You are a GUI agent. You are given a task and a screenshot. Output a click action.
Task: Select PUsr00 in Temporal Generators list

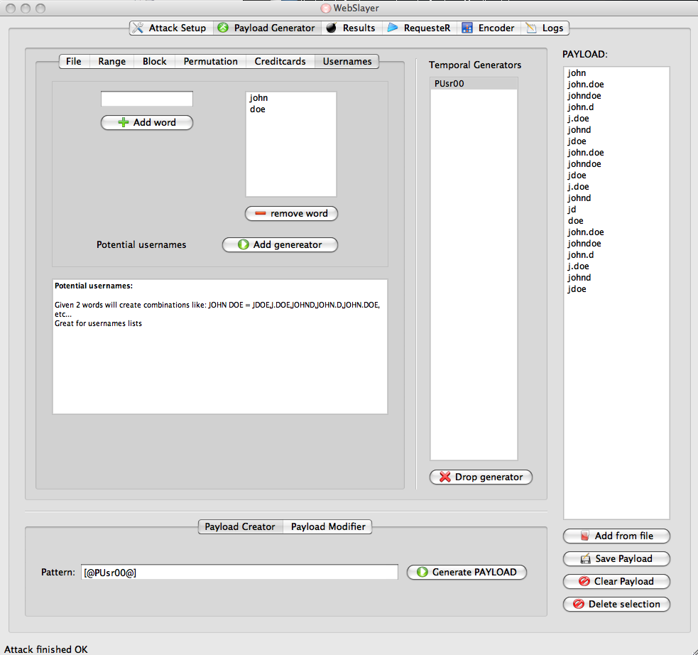[x=474, y=84]
